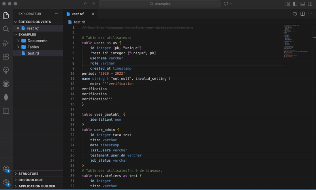Open the timeline history icon in editor toolbar
This screenshot has width=316, height=190.
(295, 14)
